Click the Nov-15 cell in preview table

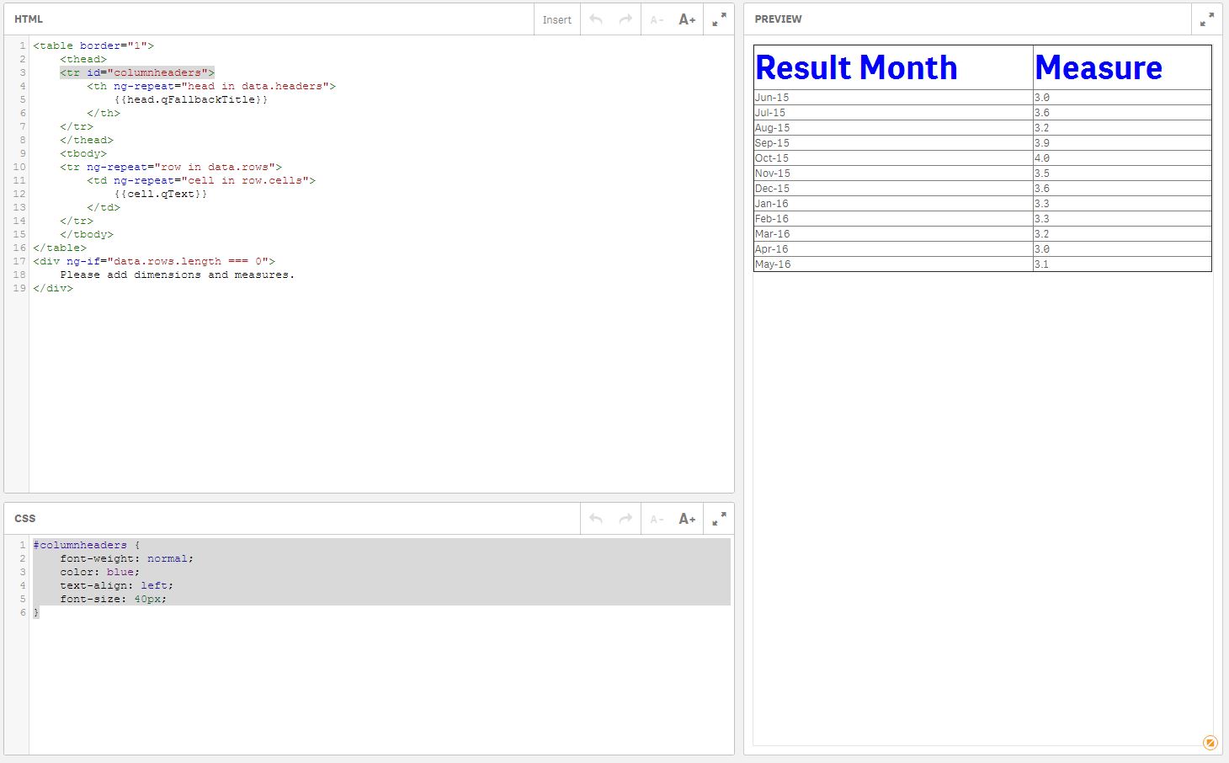[x=893, y=173]
